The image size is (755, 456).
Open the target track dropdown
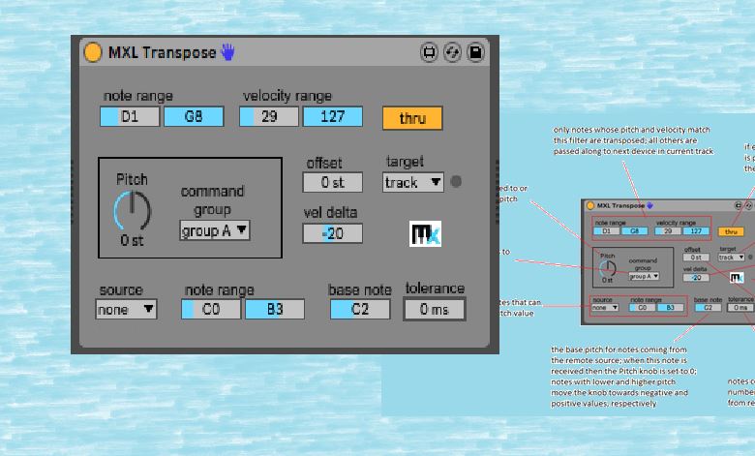[x=413, y=182]
